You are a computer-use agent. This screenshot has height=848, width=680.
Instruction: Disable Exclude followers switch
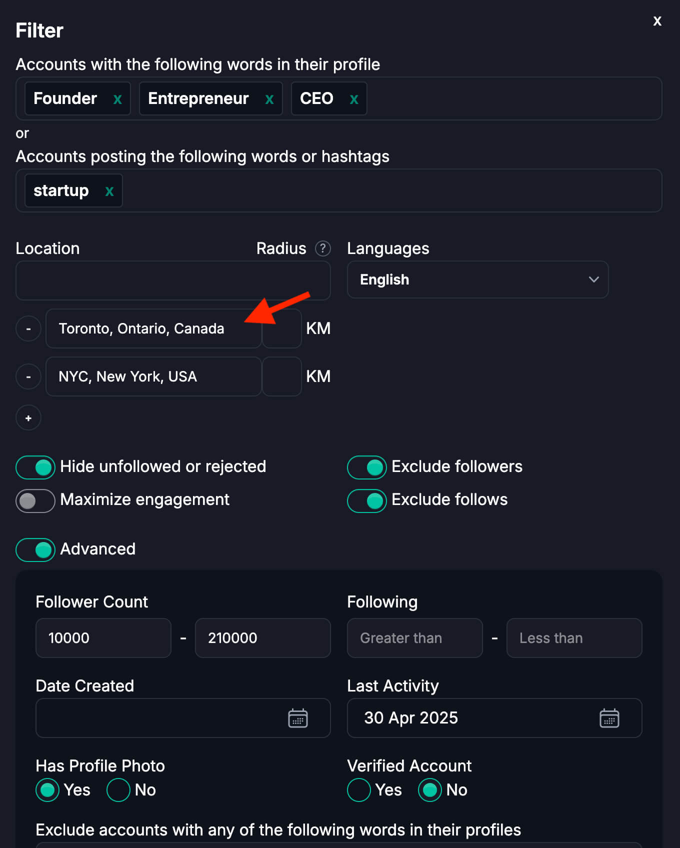(366, 467)
